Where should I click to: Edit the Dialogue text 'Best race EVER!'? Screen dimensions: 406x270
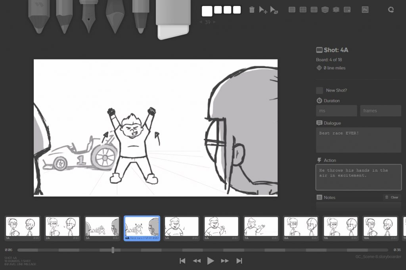pyautogui.click(x=358, y=140)
